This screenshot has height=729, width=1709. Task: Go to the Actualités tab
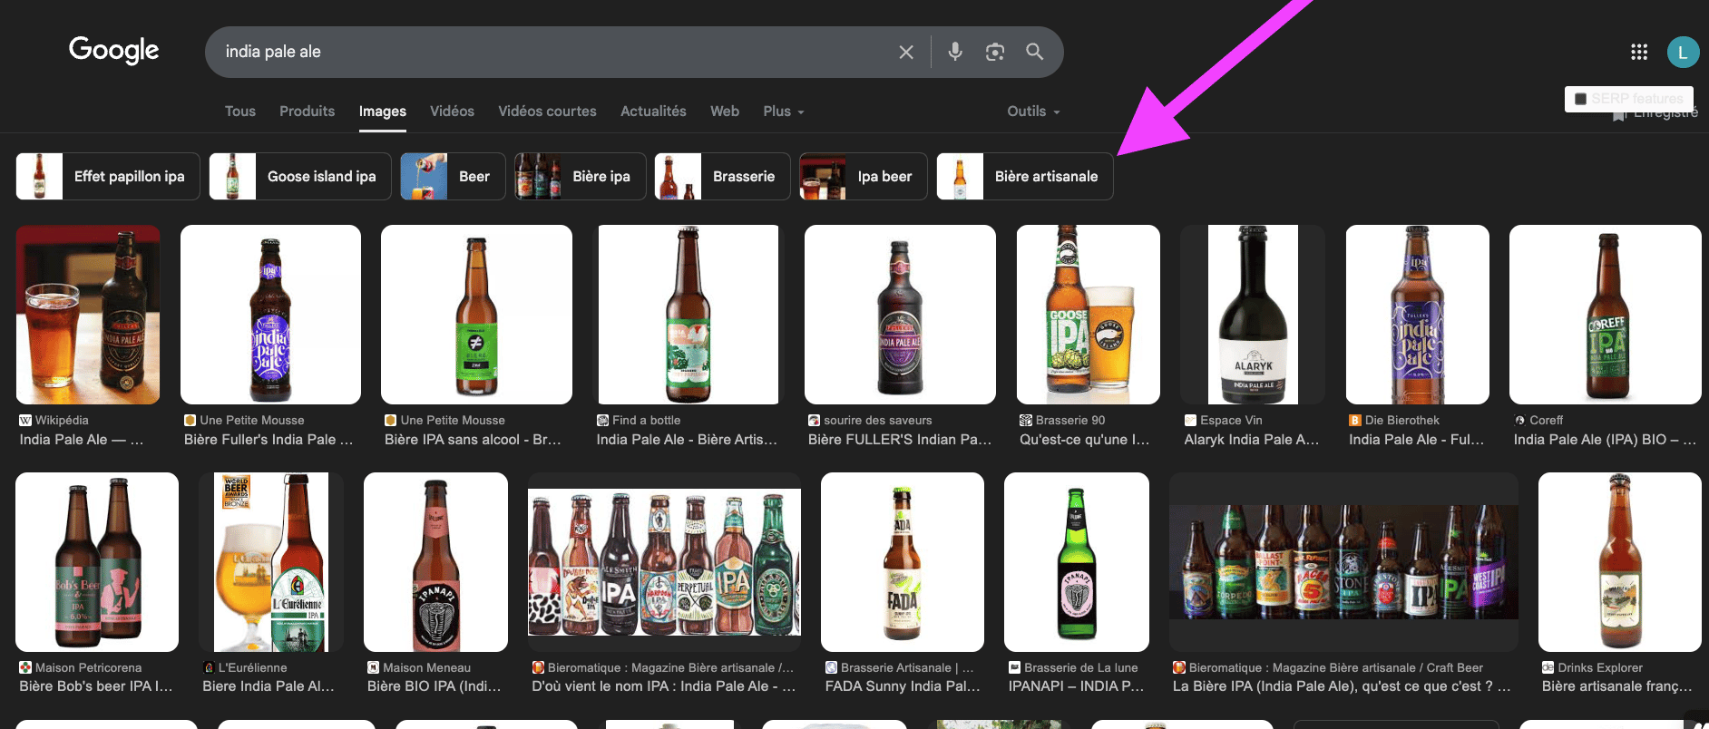tap(653, 111)
